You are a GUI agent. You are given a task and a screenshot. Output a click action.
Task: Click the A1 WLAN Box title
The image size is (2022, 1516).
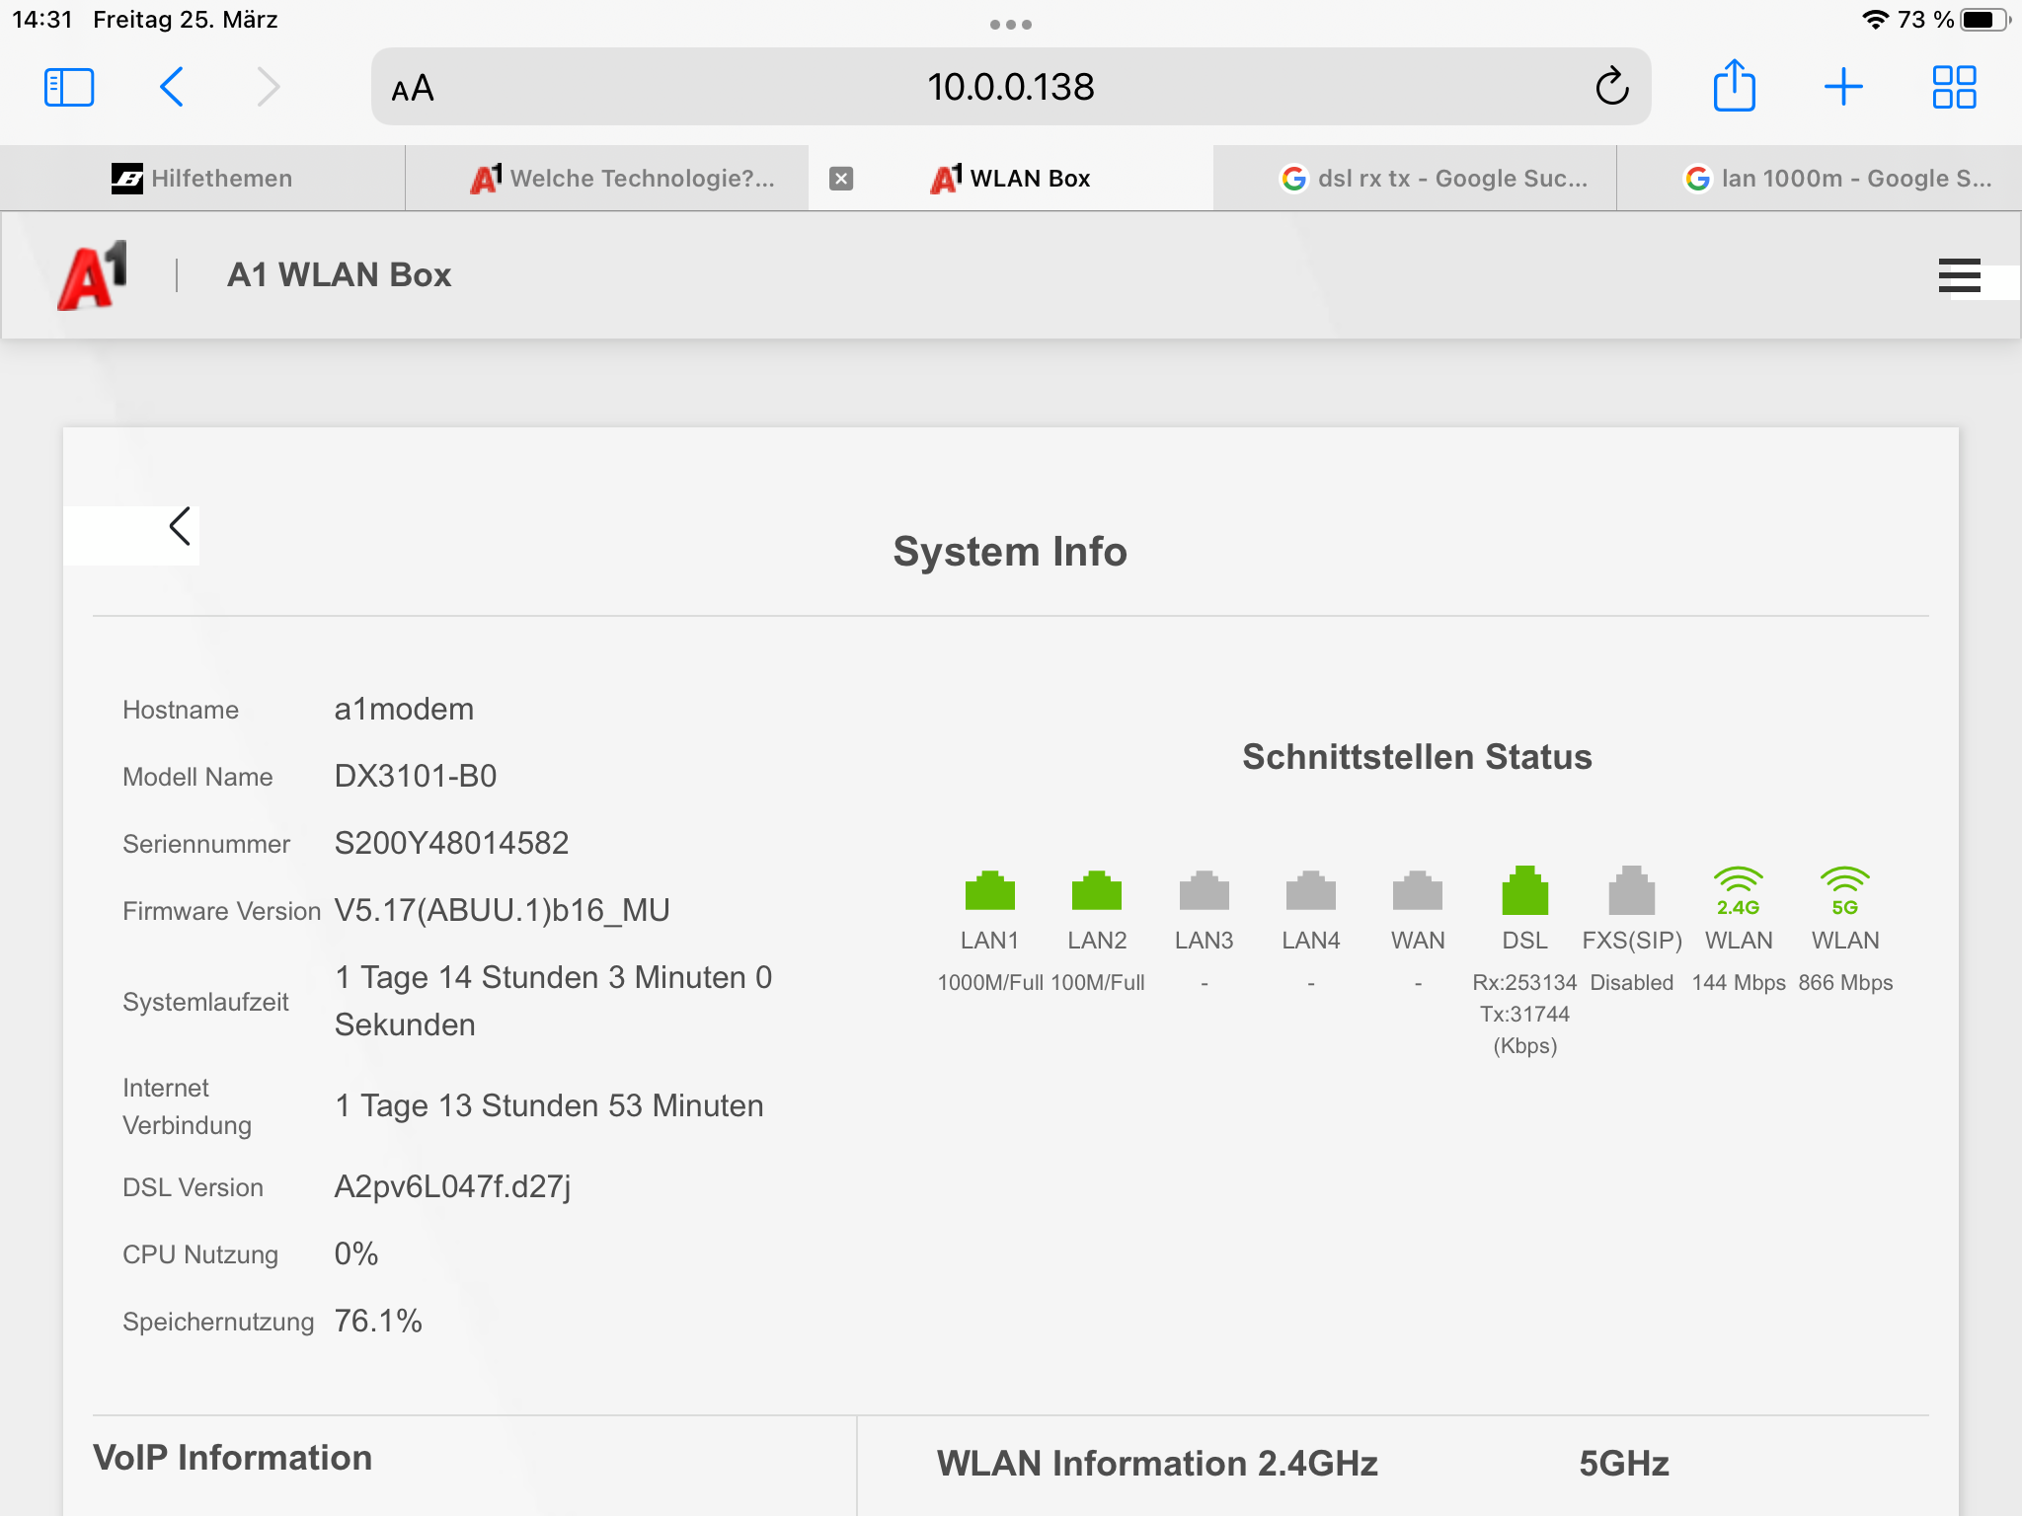click(339, 274)
